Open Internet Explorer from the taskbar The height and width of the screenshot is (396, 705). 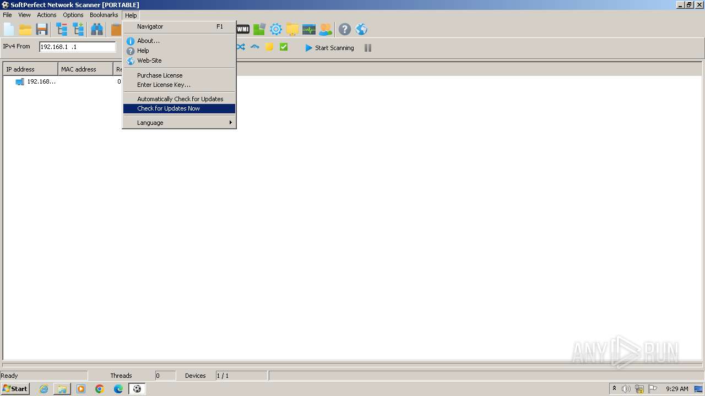44,389
